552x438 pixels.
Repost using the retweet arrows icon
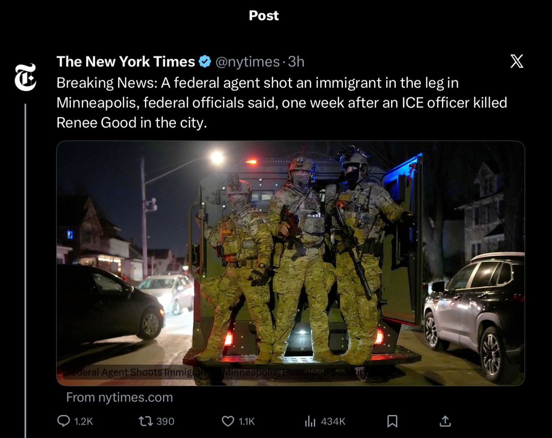[145, 421]
